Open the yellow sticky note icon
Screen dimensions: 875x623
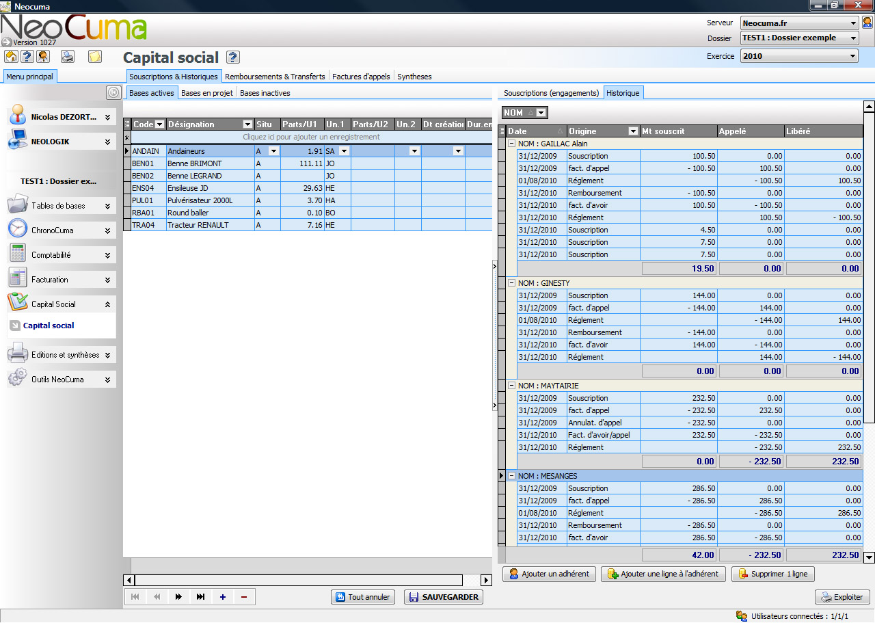94,57
